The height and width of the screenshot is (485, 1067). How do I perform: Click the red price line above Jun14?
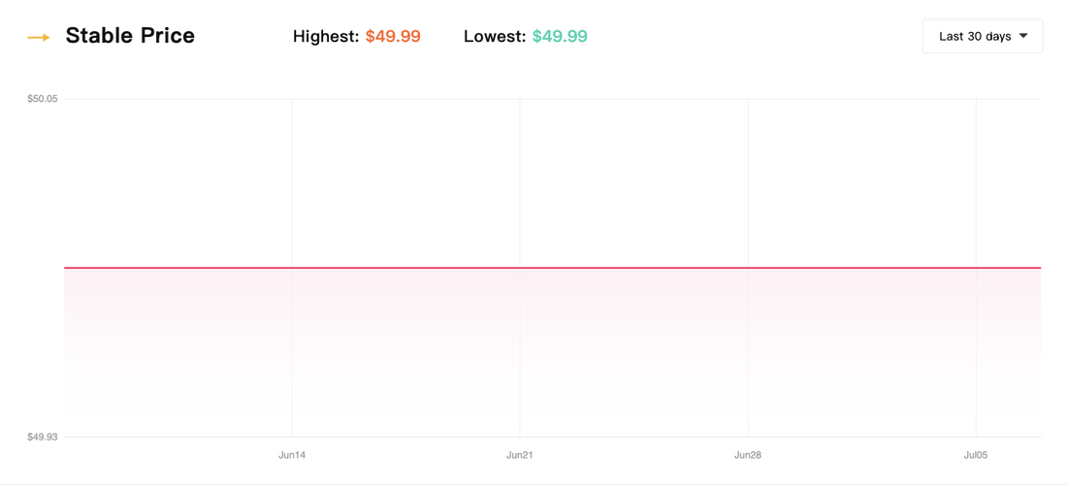[x=292, y=268]
